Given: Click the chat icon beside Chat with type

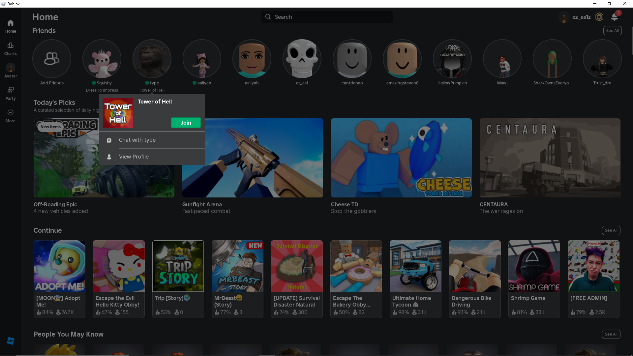Looking at the screenshot, I should point(109,140).
